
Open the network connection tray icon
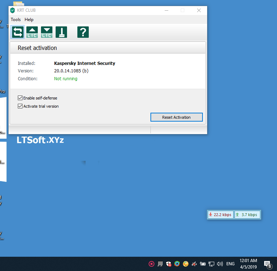(x=211, y=264)
